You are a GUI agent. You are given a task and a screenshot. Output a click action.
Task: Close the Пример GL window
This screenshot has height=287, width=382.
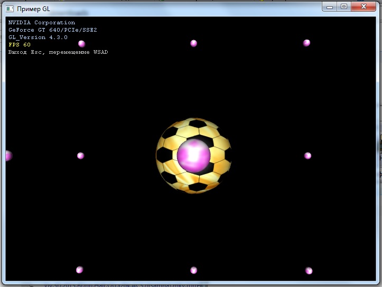(x=364, y=6)
